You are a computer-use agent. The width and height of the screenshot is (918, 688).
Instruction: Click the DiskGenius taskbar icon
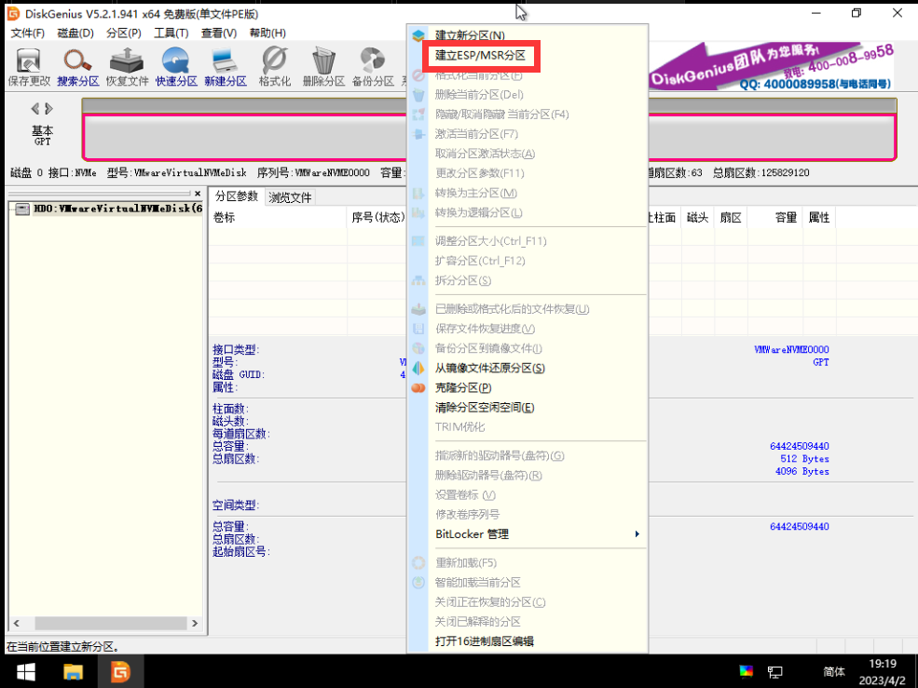coord(120,671)
